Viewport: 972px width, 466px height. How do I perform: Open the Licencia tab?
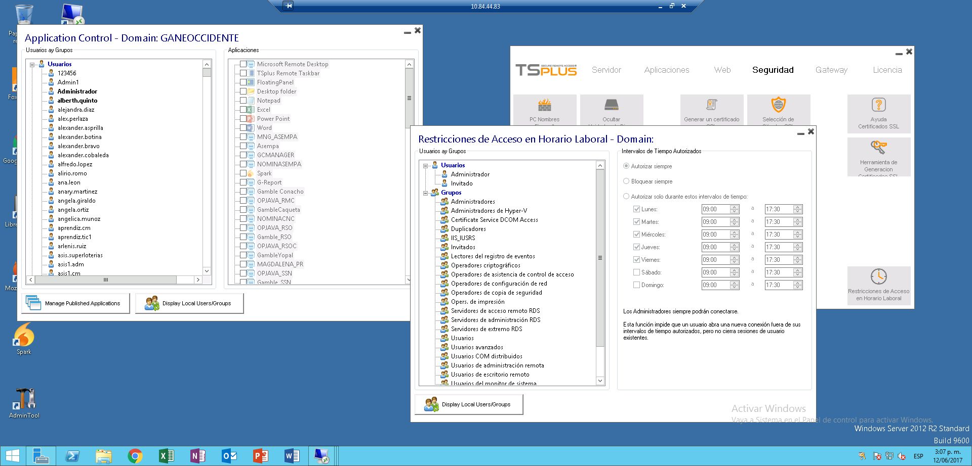click(x=887, y=70)
